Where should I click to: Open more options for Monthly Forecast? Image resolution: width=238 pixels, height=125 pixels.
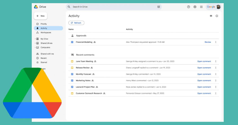click(x=216, y=74)
